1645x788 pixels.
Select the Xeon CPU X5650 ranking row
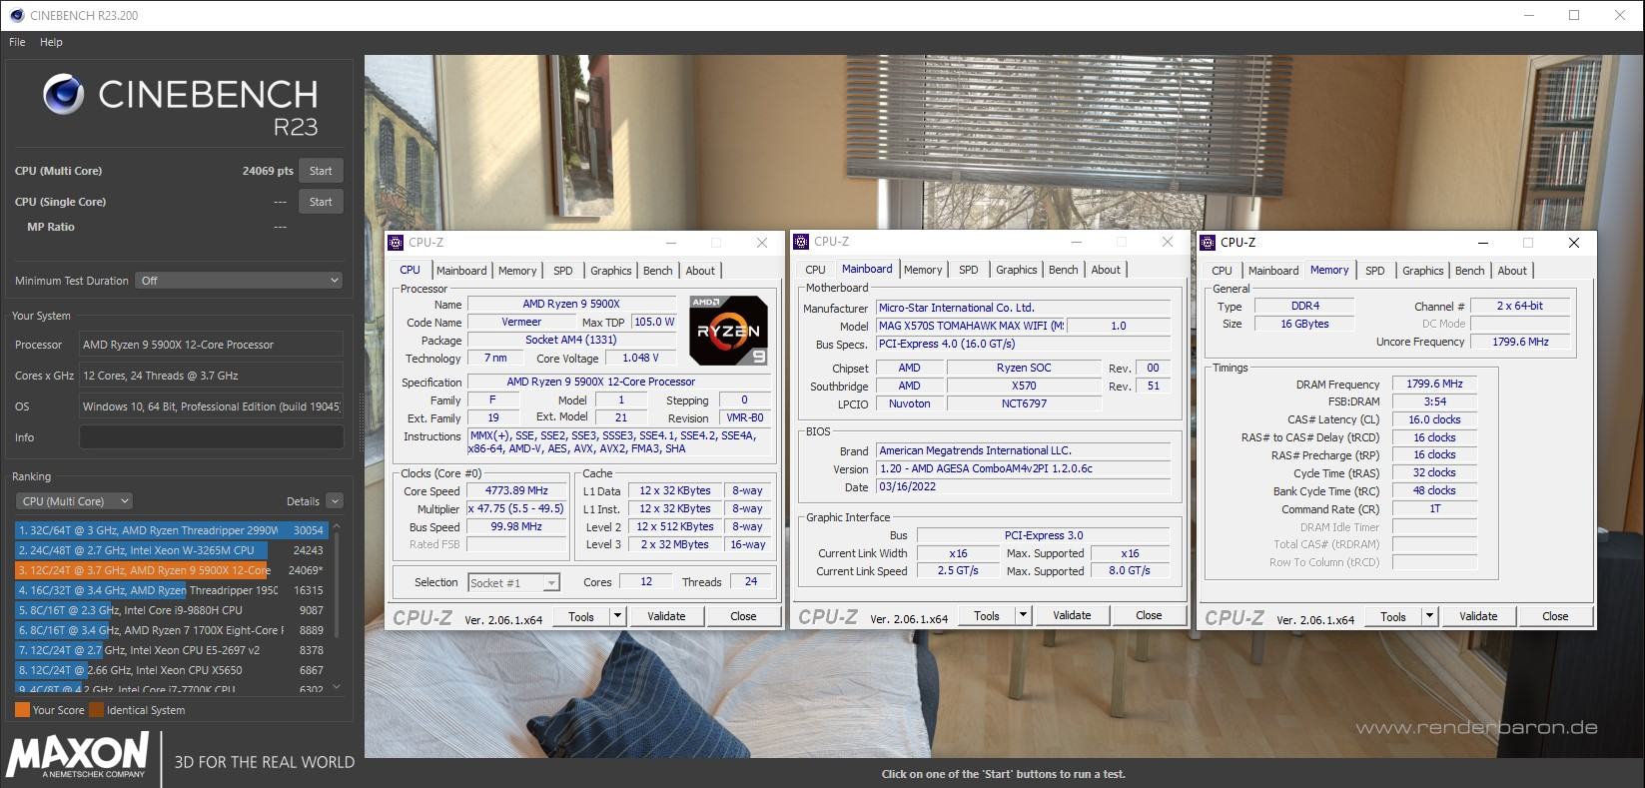[171, 670]
